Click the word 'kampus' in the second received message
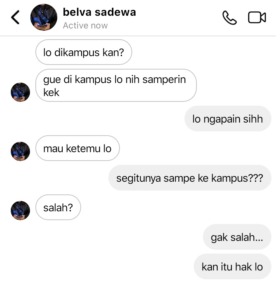The image size is (276, 282). (x=93, y=80)
